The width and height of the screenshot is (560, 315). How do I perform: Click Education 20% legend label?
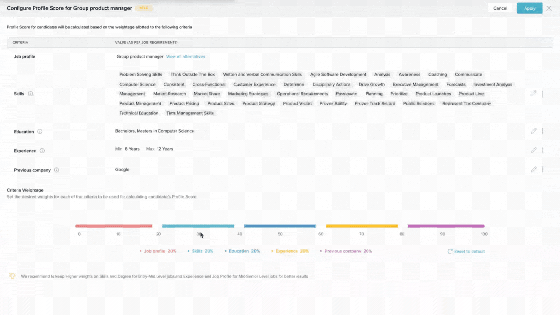pos(245,251)
